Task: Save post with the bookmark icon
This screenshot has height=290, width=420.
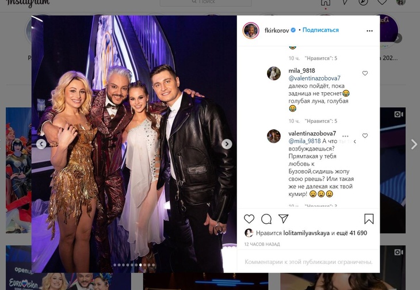Action: 369,219
